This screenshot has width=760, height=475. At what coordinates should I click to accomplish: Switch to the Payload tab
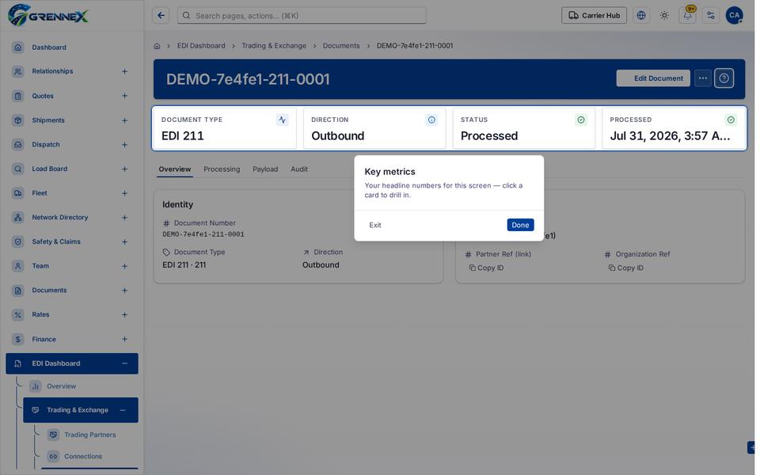coord(265,169)
